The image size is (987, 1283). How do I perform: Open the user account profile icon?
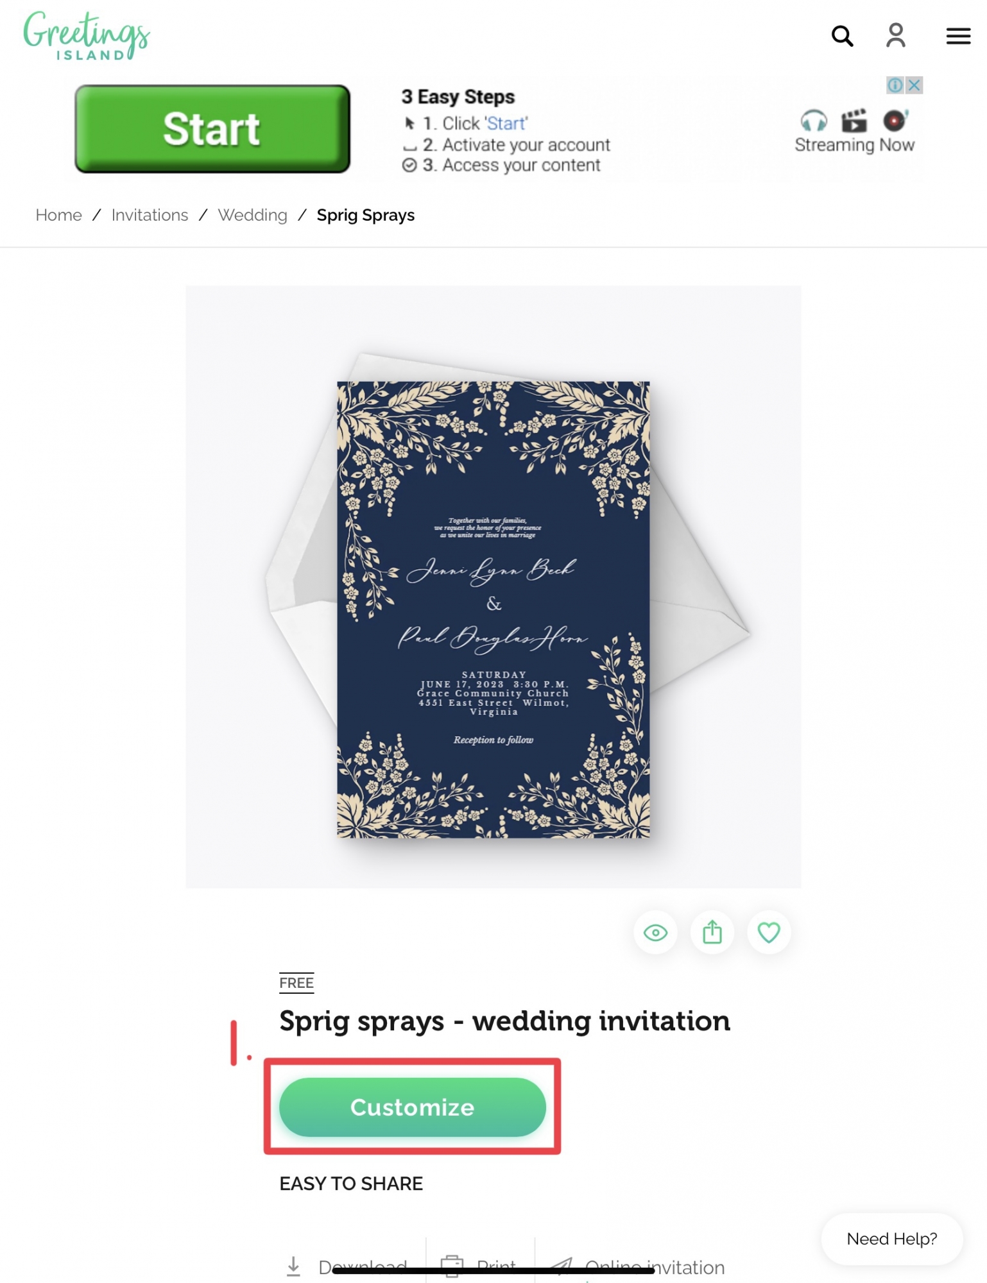pos(895,35)
